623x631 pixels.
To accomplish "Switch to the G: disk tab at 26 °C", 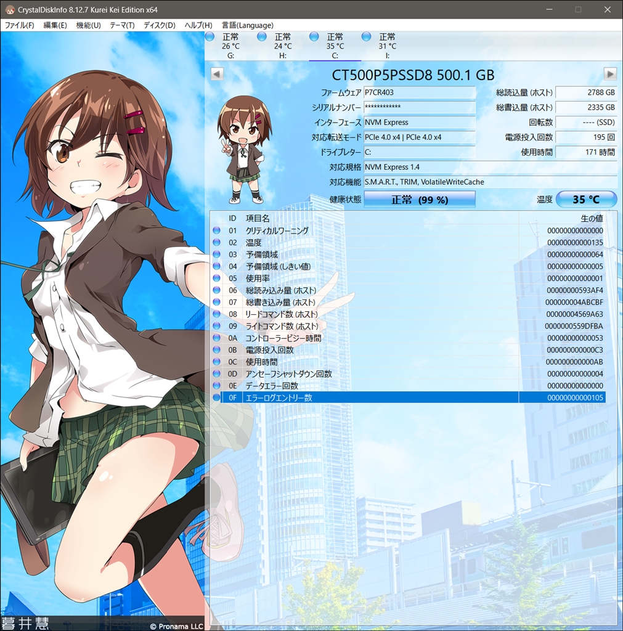I will pos(230,46).
